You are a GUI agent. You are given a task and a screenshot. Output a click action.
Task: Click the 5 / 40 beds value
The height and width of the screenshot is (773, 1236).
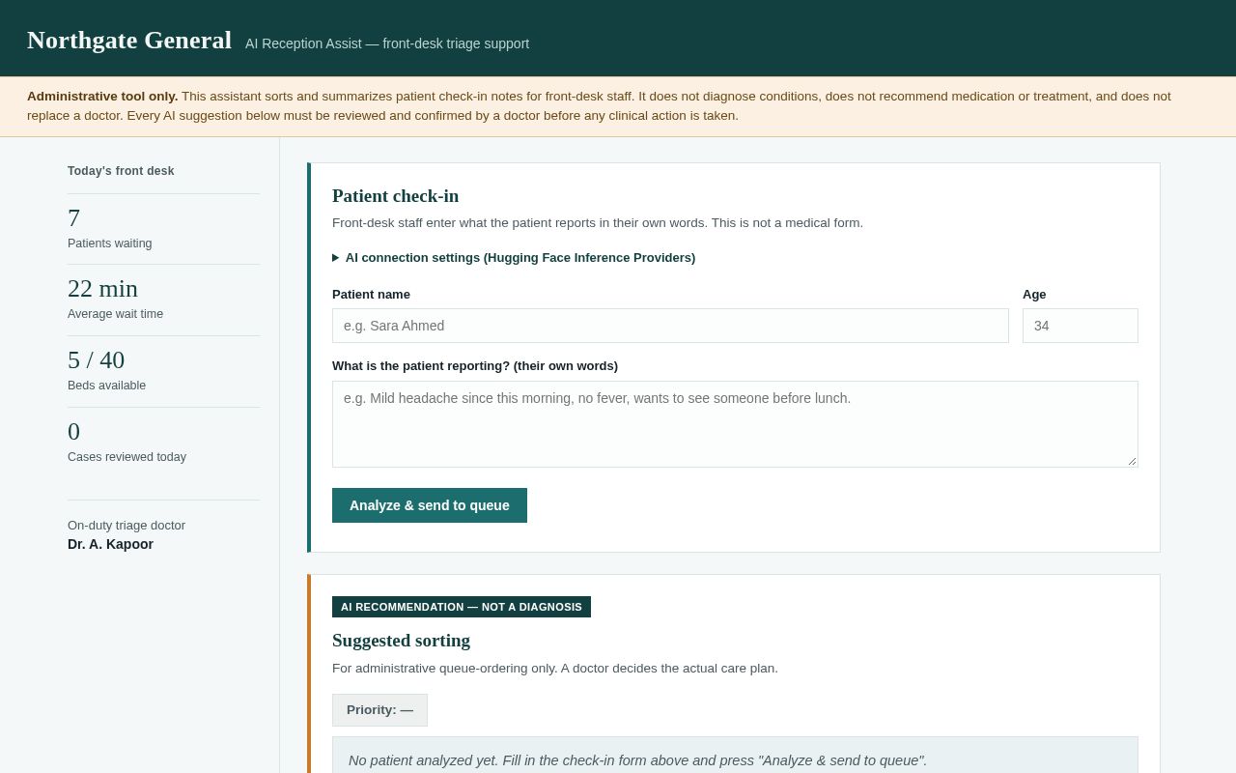[96, 360]
